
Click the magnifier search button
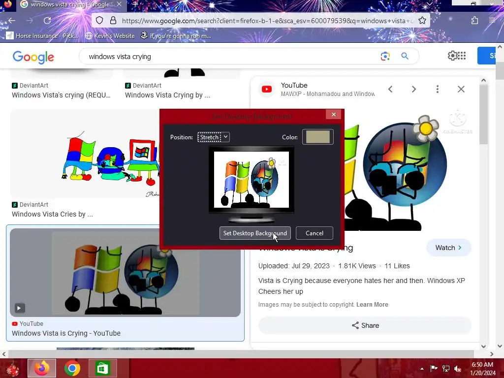(x=405, y=56)
